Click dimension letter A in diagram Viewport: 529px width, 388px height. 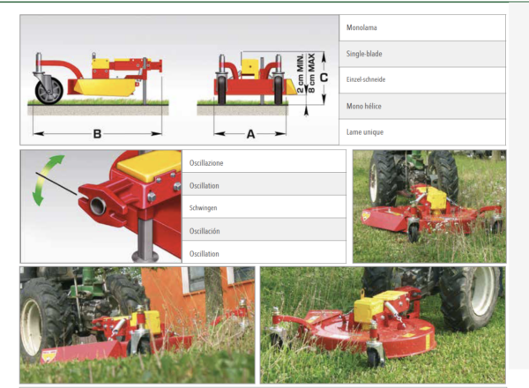(x=250, y=134)
